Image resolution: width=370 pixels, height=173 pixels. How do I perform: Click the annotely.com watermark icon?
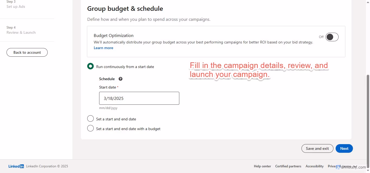pyautogui.click(x=338, y=167)
